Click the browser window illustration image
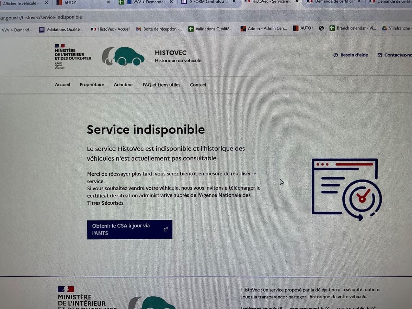Viewport: 412px width, 309px height. [x=347, y=190]
